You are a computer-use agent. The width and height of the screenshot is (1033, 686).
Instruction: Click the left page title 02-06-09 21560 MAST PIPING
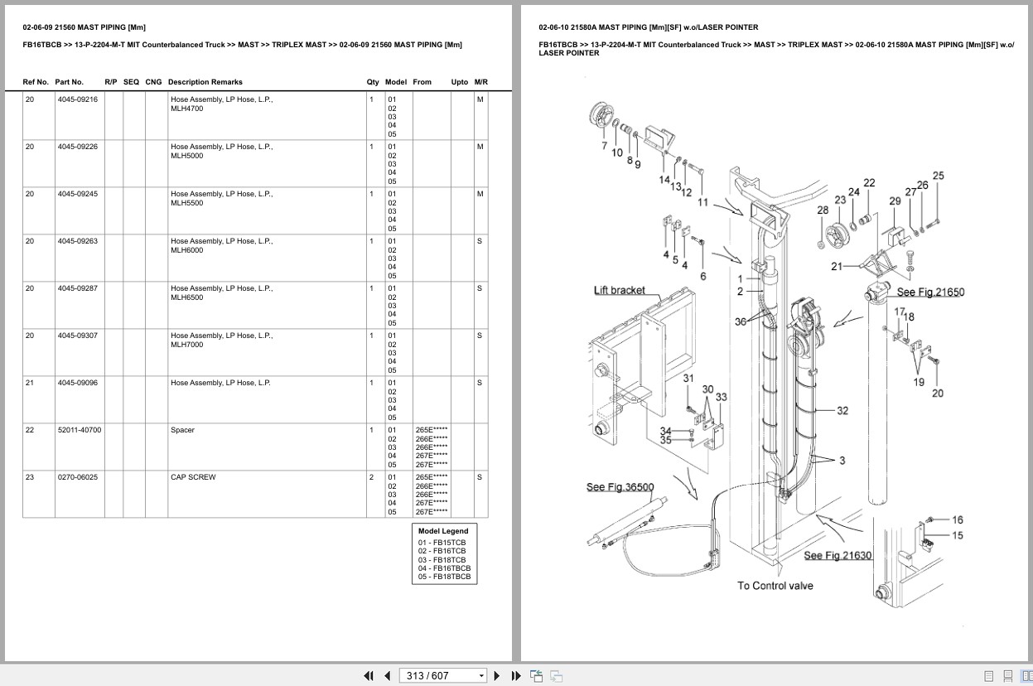[84, 27]
